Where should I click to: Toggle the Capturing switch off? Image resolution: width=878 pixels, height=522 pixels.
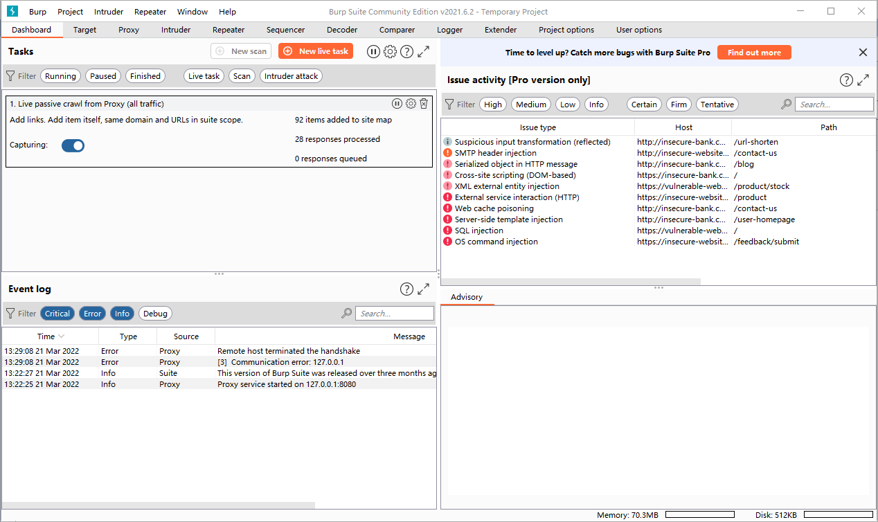(73, 145)
